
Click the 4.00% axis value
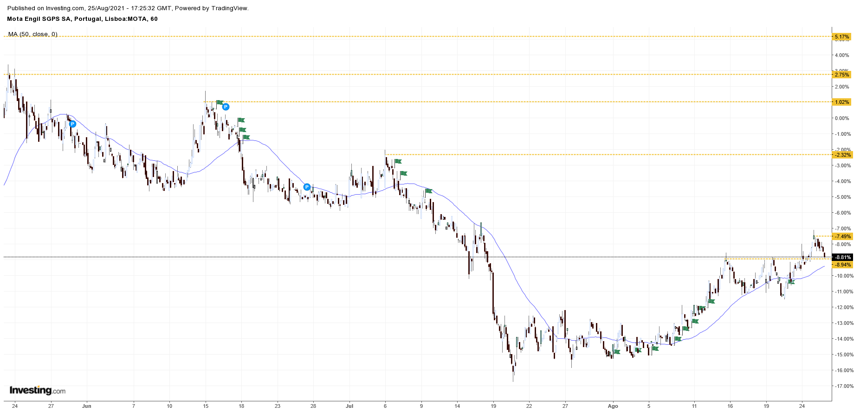coord(842,55)
